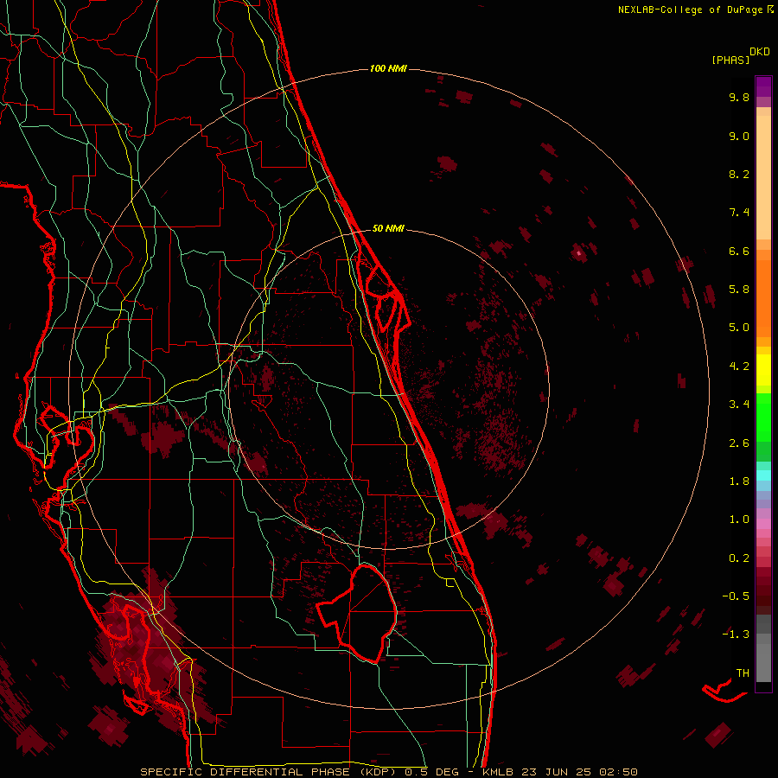Pick the peach segment of the color bar
This screenshot has height=778, width=778.
[763, 179]
